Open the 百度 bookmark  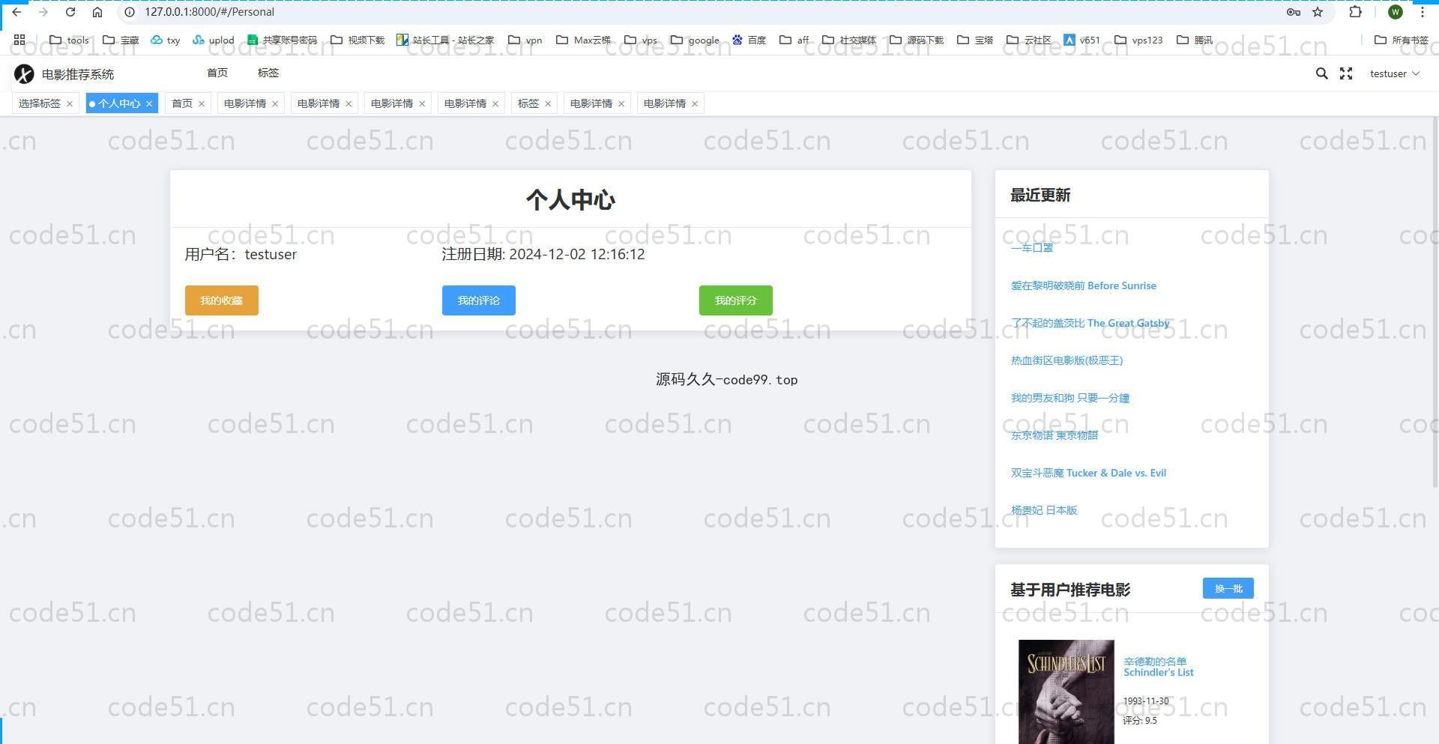click(x=749, y=40)
